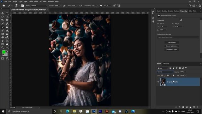
Task: Toggle pressure for opacity in options bar
Action: [x=64, y=6]
